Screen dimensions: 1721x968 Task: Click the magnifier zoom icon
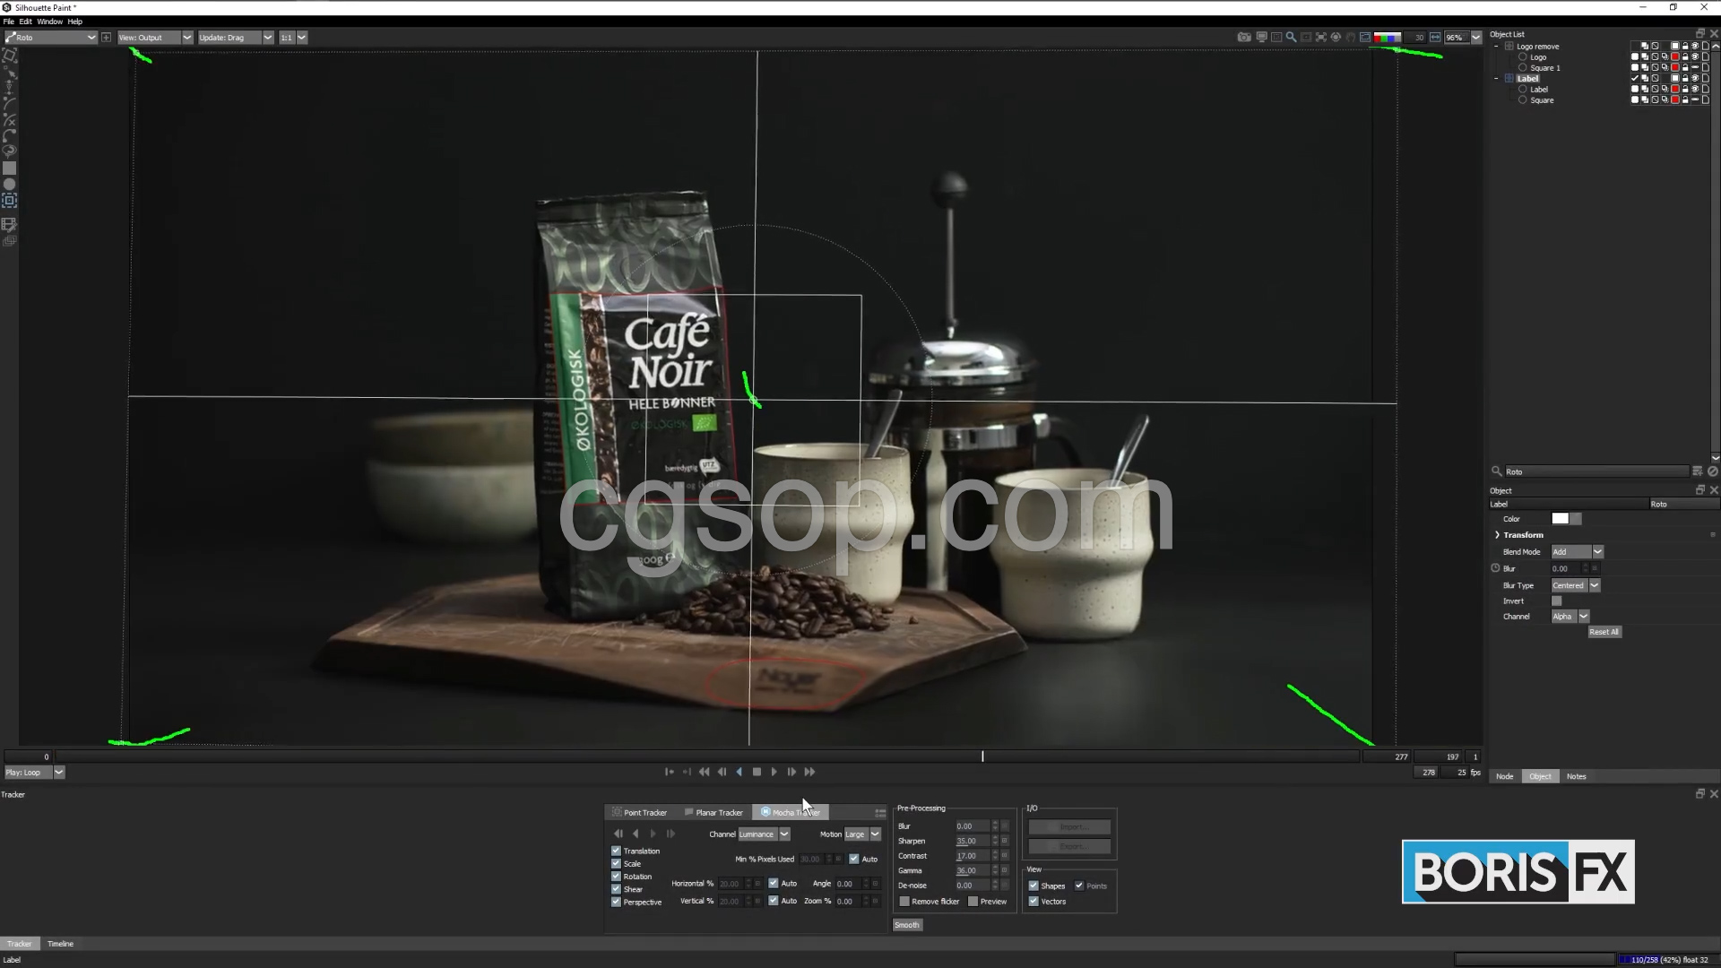point(1291,38)
